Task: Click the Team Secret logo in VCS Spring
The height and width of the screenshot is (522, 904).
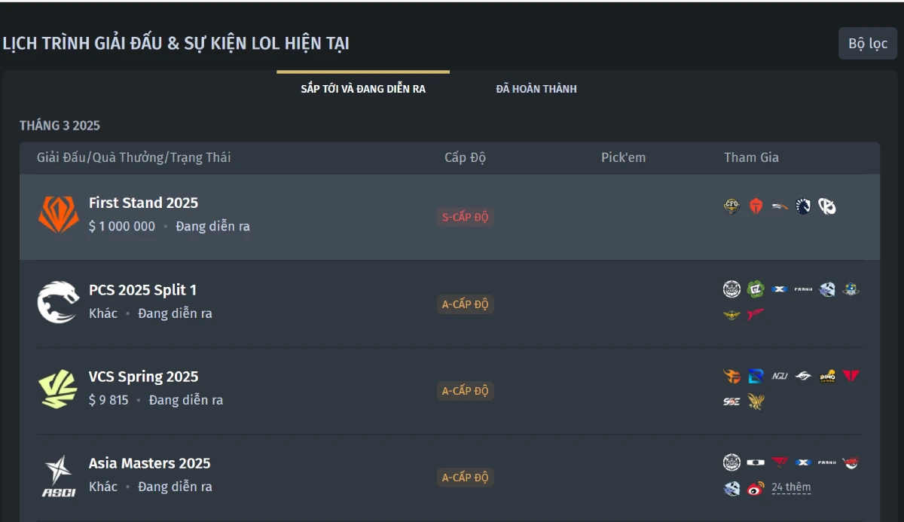Action: 803,376
